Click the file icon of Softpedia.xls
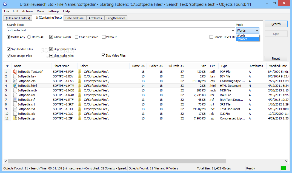Image resolution: width=292 pixels, height=173 pixels. (x=15, y=114)
